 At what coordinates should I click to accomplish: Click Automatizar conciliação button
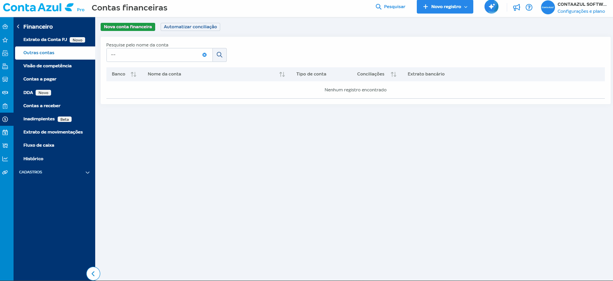click(190, 27)
